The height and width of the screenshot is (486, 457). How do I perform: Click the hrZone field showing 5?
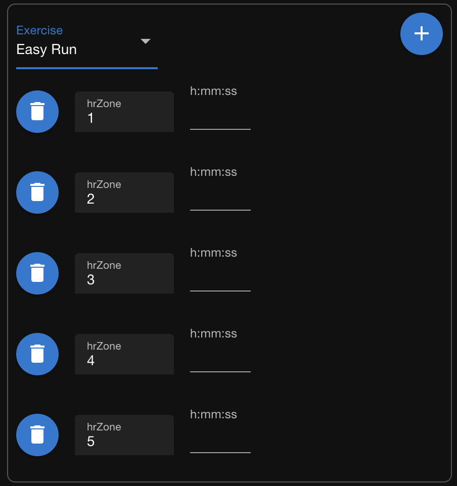coord(124,435)
